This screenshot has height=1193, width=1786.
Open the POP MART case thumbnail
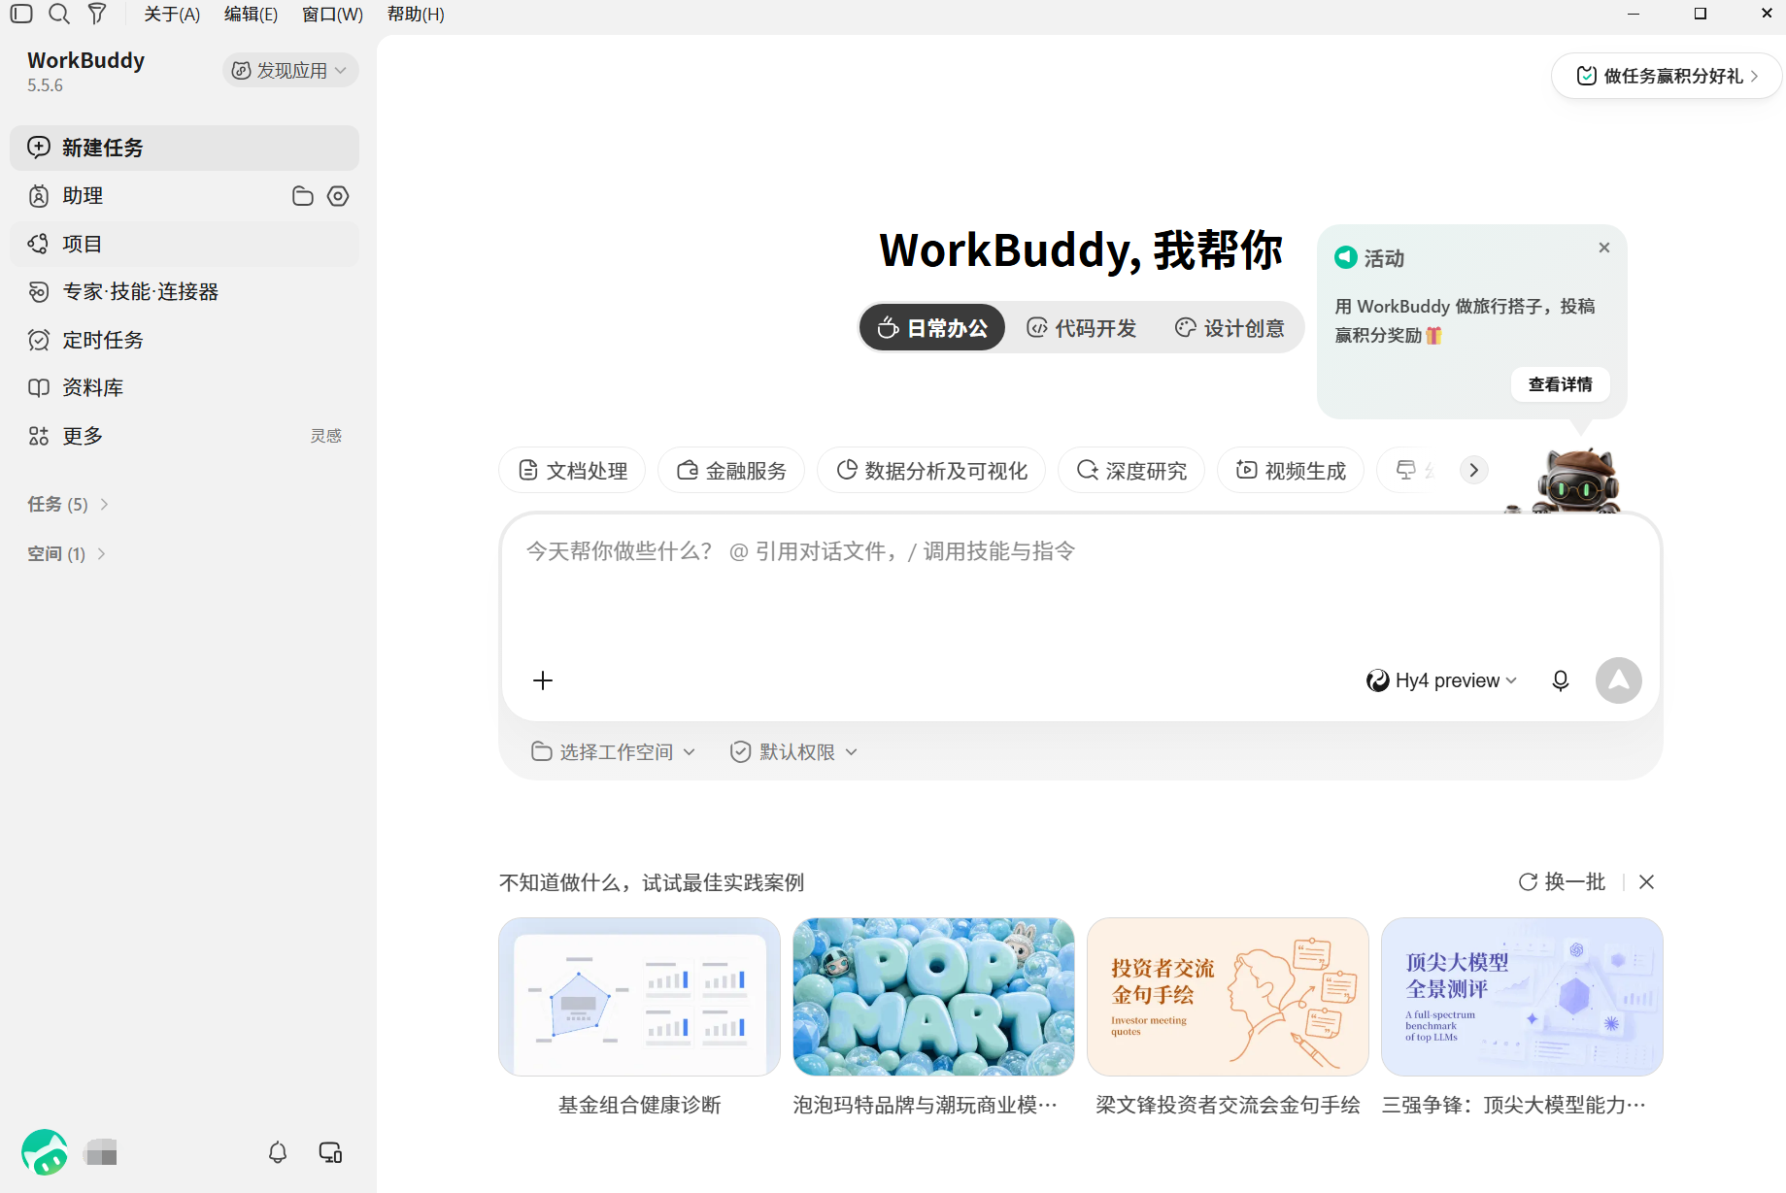[933, 997]
